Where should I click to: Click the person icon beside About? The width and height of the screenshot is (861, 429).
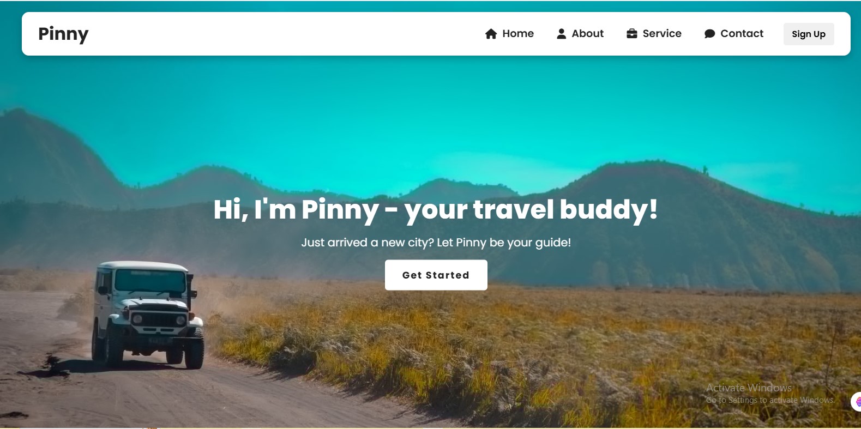pos(561,34)
